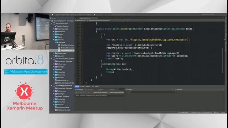Click the editor vertical scrollbar thumb

coord(223,60)
